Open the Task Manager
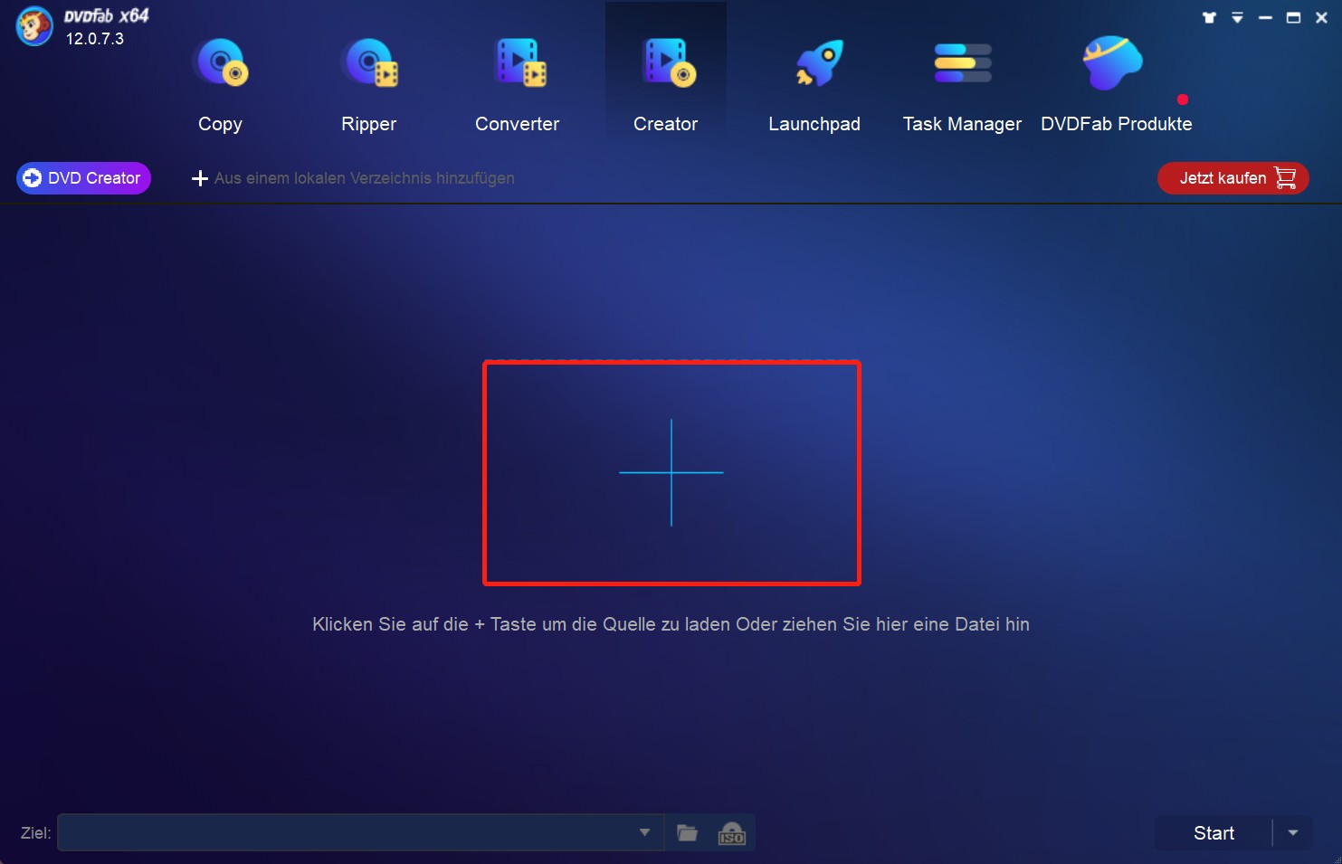1342x864 pixels. [x=962, y=85]
